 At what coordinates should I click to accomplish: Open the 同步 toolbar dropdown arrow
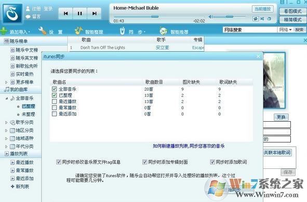point(145,32)
